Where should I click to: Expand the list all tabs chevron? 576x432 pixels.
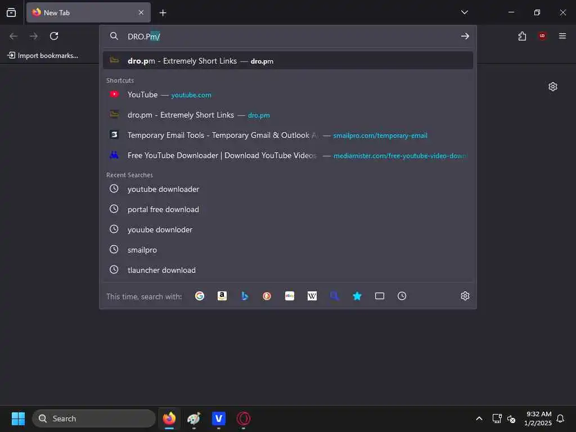point(464,12)
